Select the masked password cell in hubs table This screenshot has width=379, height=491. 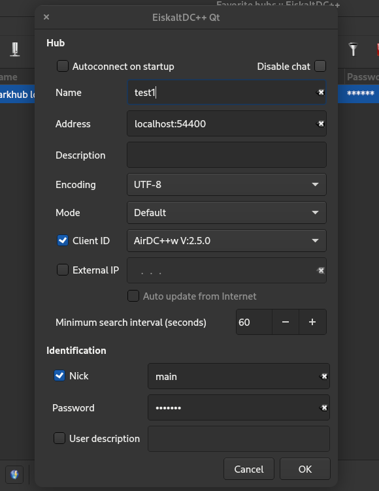tap(361, 93)
